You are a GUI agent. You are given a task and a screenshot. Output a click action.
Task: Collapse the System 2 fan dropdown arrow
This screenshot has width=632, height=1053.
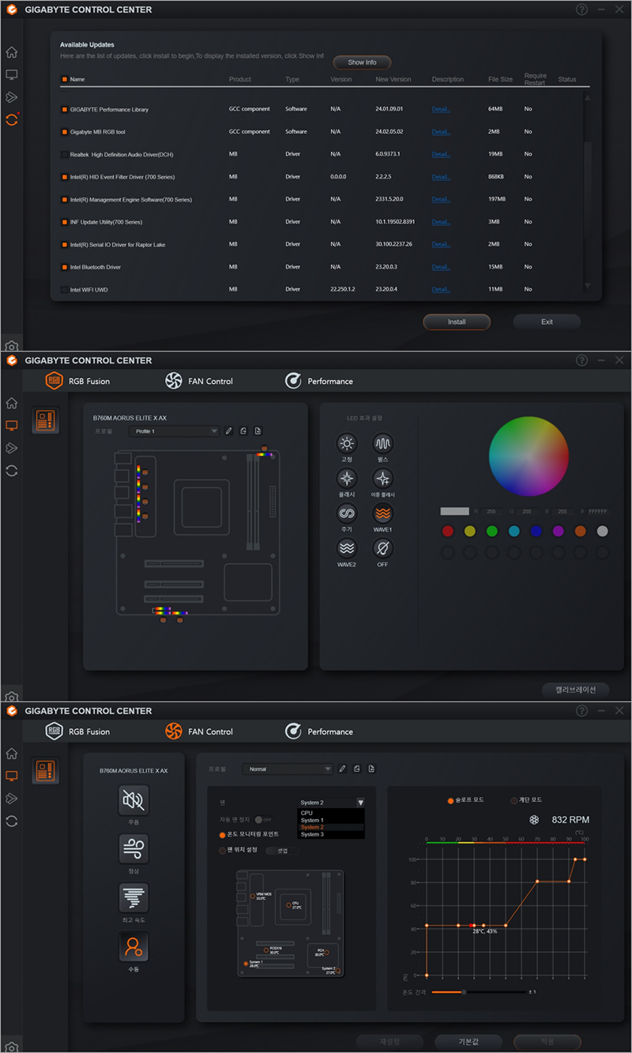tap(360, 802)
